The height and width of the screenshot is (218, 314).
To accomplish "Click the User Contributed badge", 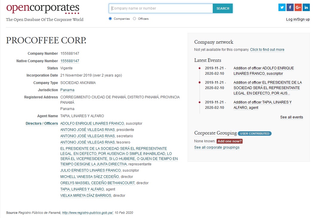I will click(255, 133).
